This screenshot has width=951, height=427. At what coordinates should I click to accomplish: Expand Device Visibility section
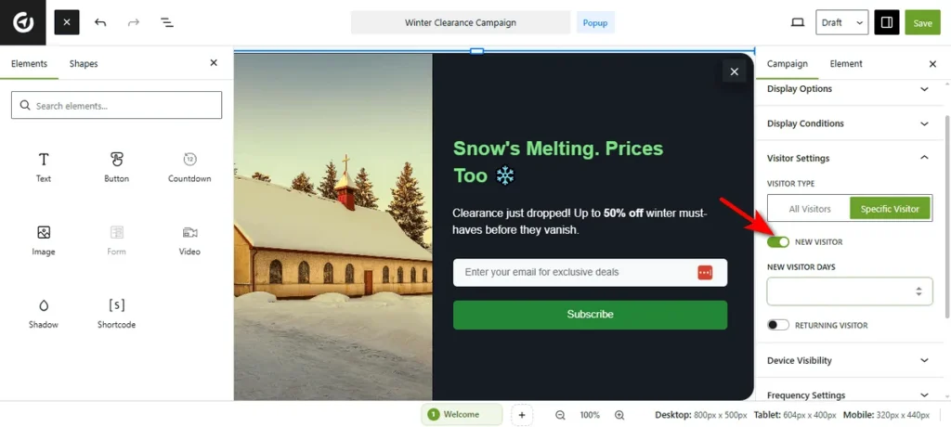(x=847, y=360)
